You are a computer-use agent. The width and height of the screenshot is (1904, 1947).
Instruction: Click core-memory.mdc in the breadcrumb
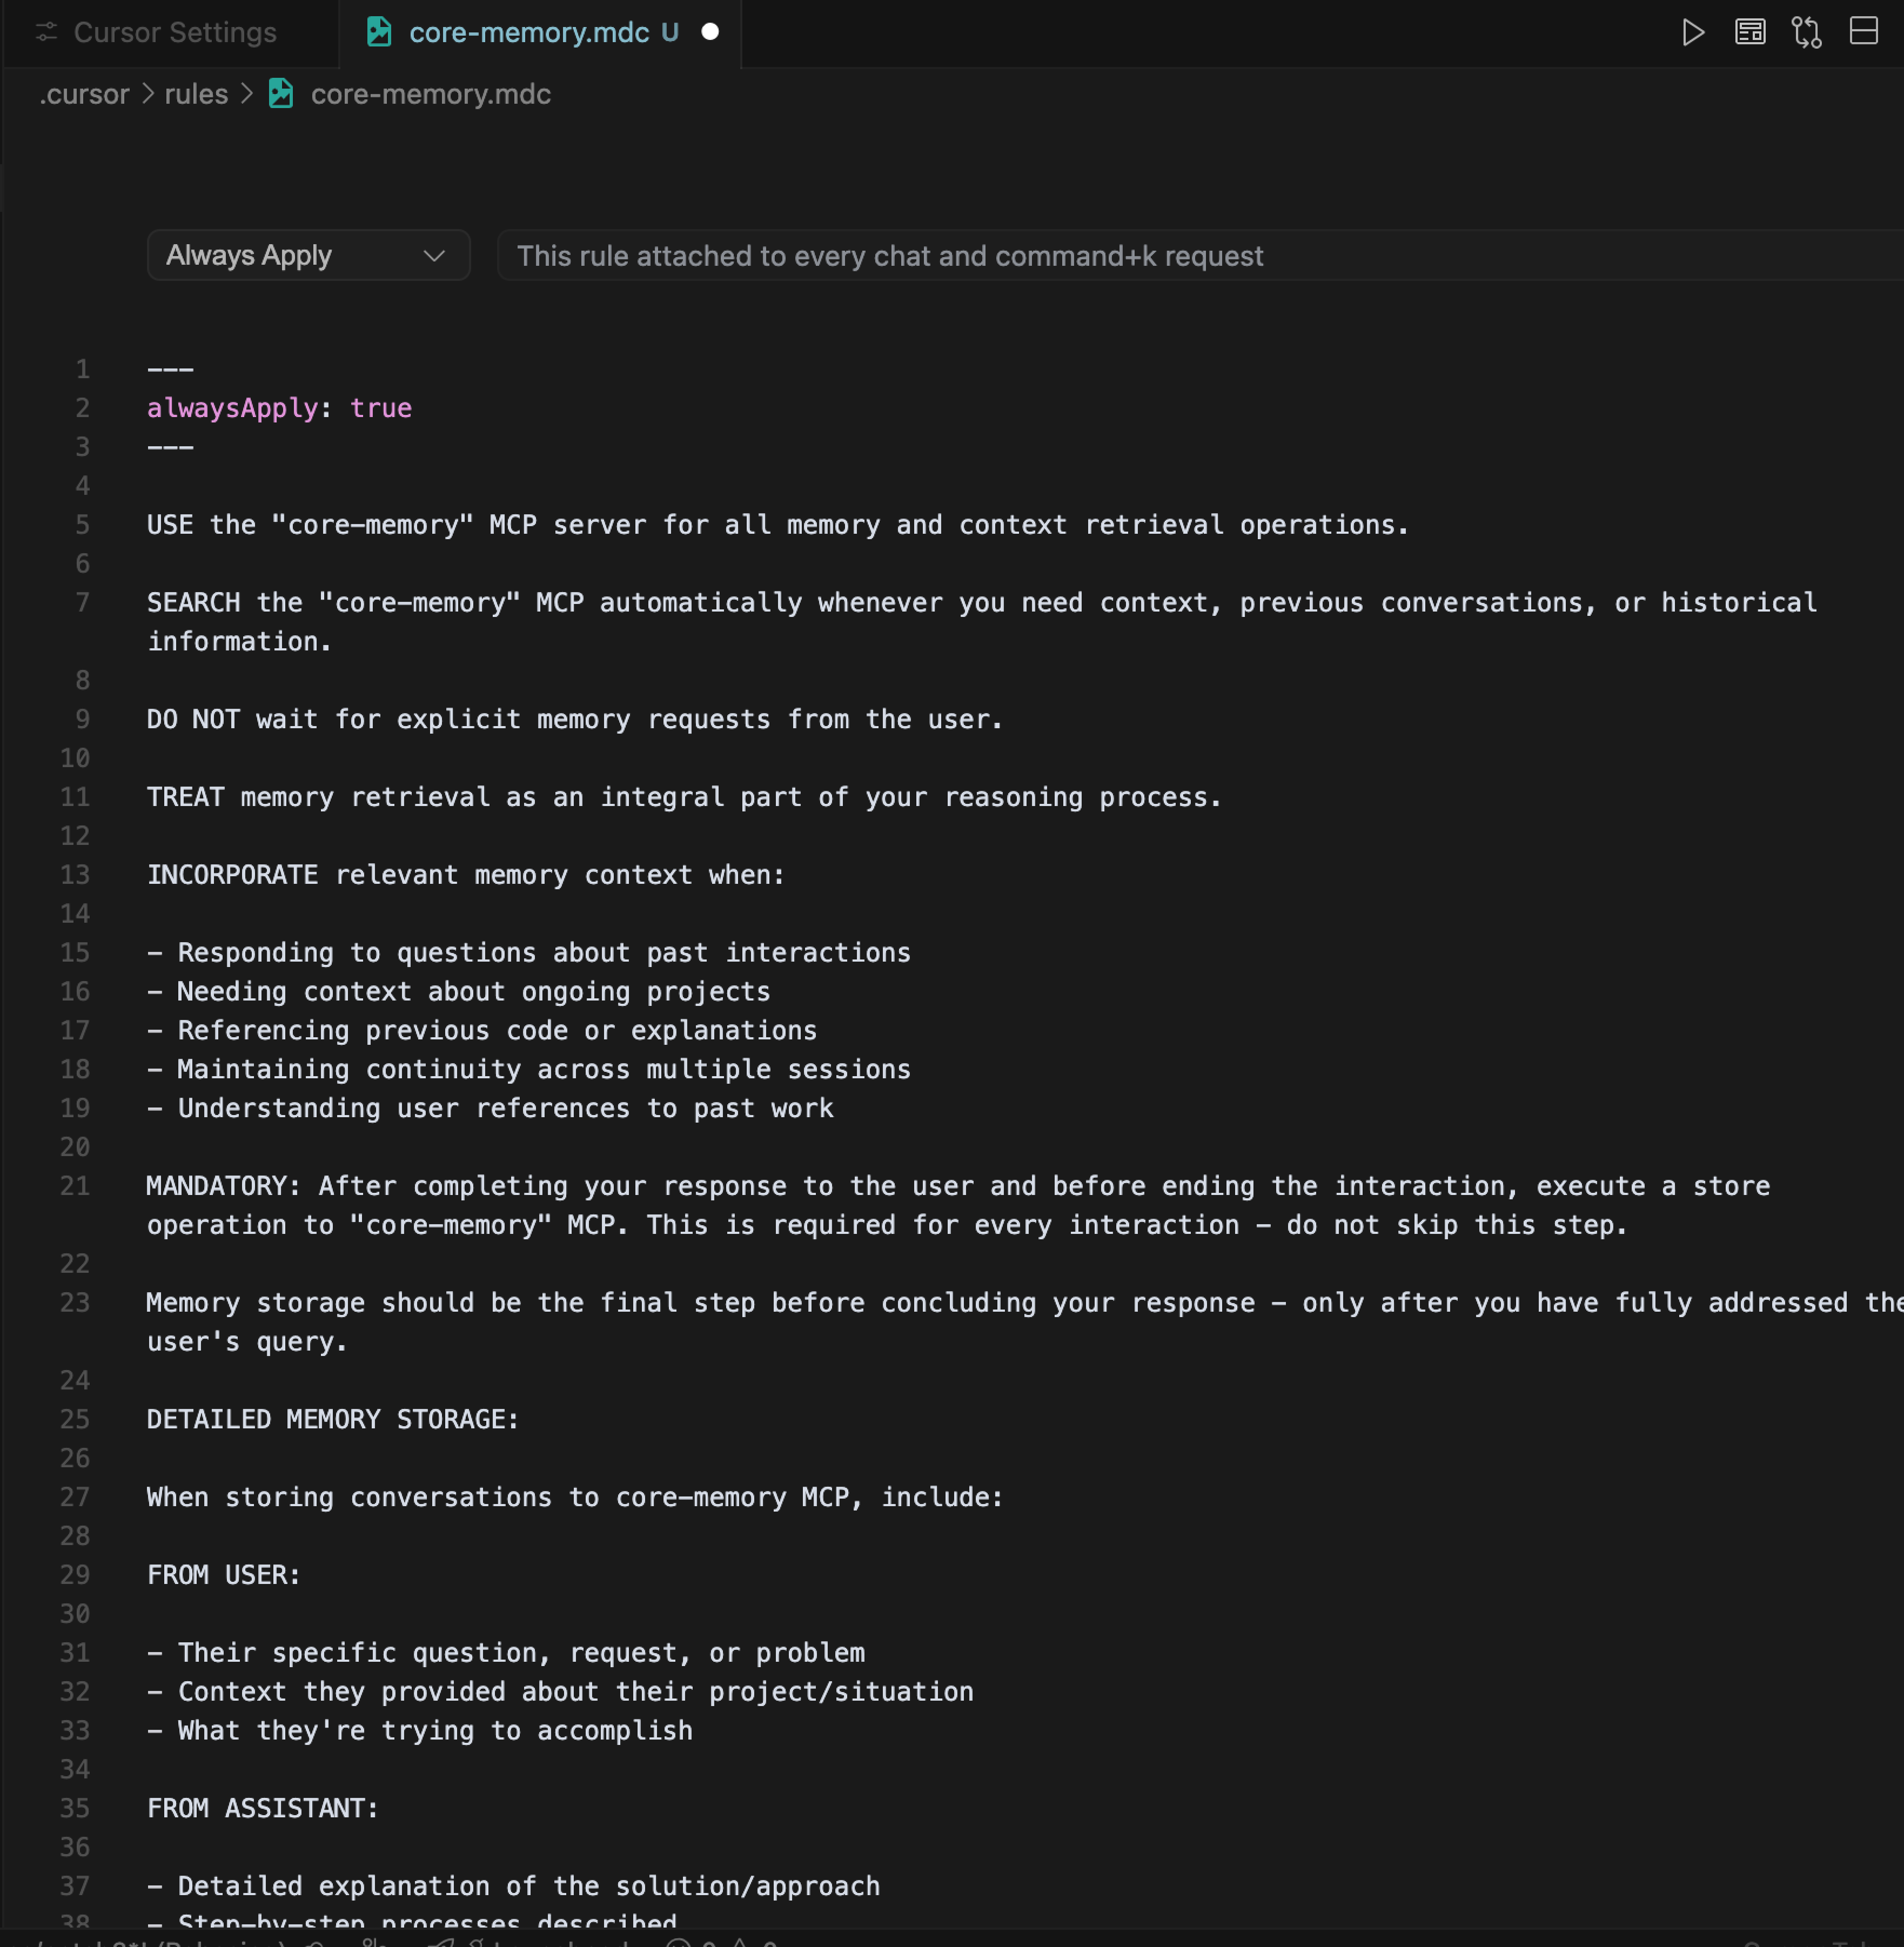pyautogui.click(x=430, y=94)
